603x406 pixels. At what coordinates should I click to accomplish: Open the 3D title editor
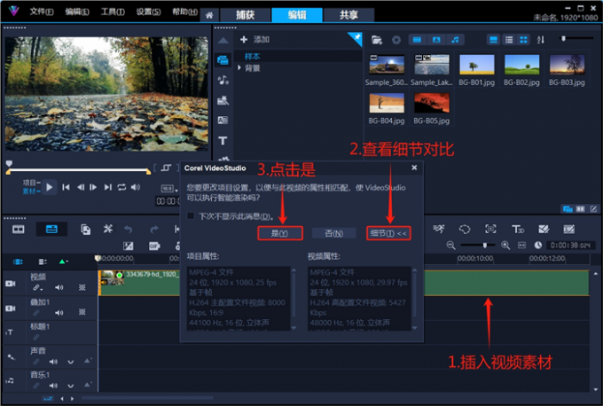click(518, 229)
